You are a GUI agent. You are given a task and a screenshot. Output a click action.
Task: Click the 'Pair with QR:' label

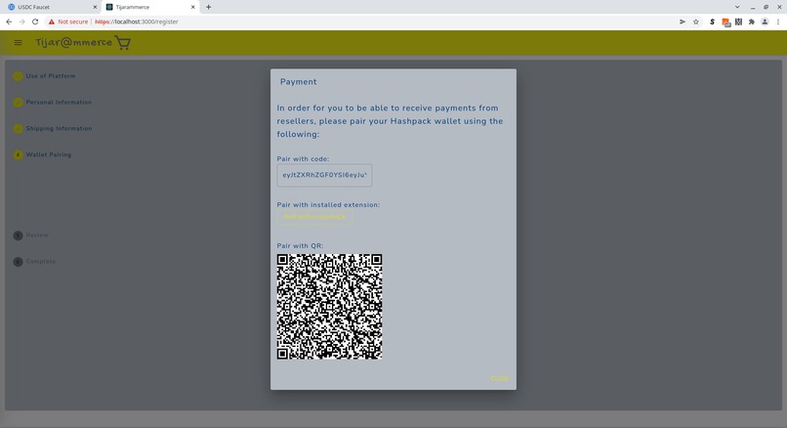click(300, 245)
